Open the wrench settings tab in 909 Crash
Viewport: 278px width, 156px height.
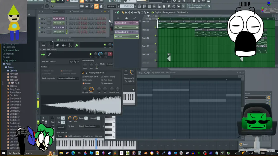[49, 55]
